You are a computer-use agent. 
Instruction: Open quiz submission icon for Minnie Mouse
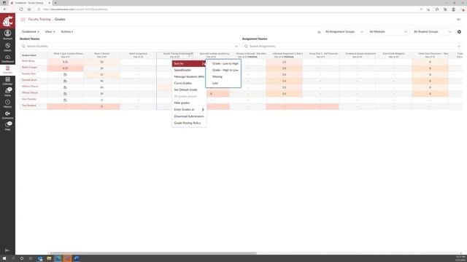click(65, 94)
